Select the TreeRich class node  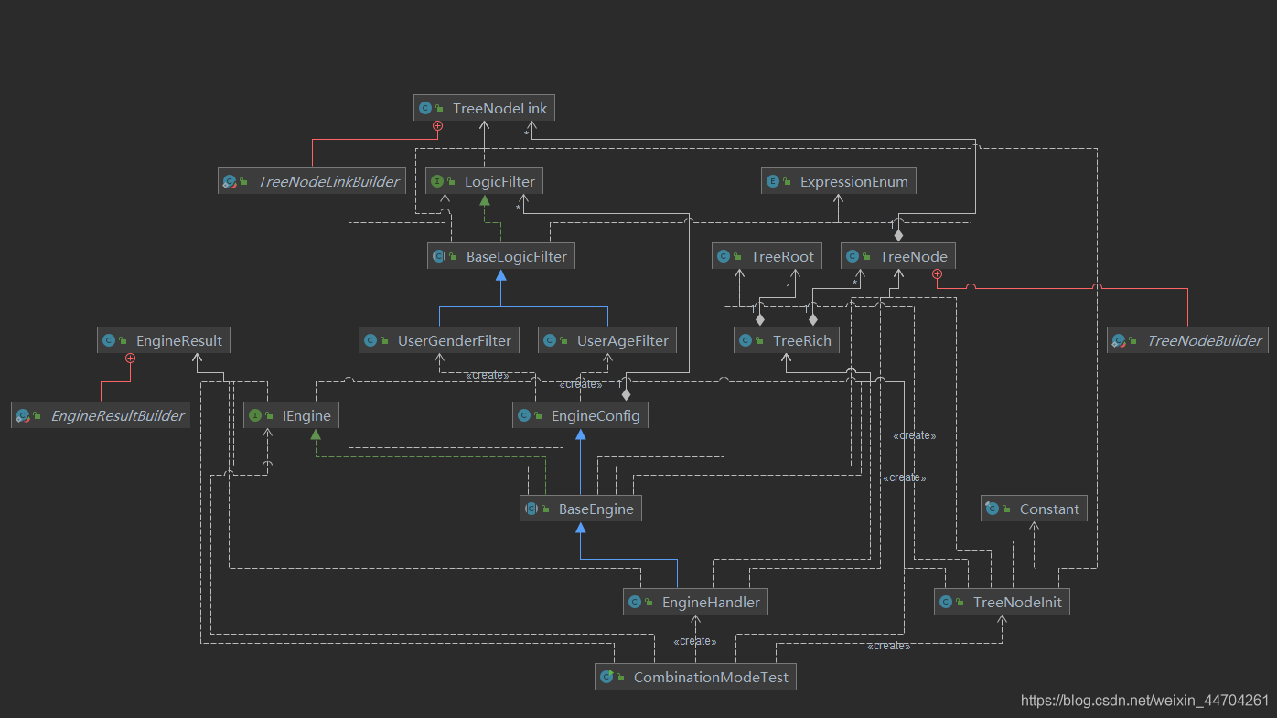pyautogui.click(x=787, y=340)
